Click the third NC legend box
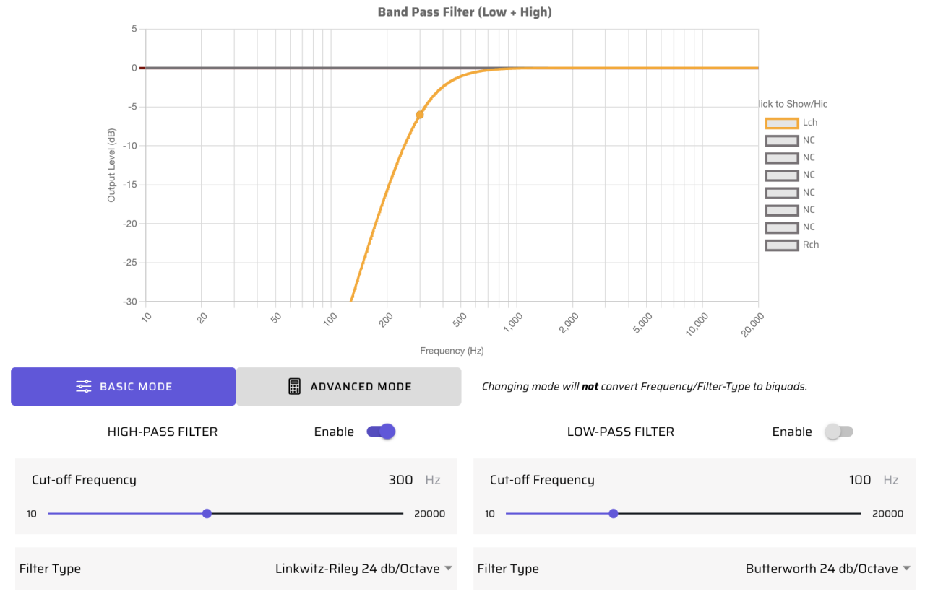 [x=781, y=175]
